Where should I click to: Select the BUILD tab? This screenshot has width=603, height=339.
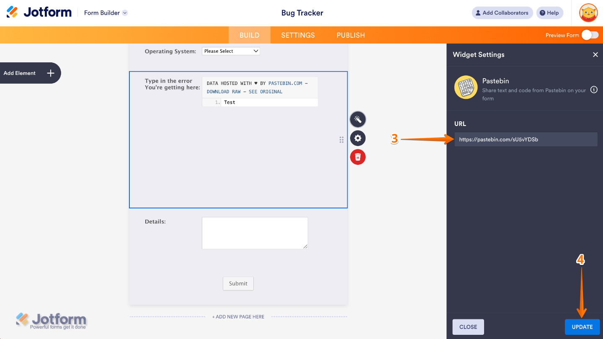(249, 35)
